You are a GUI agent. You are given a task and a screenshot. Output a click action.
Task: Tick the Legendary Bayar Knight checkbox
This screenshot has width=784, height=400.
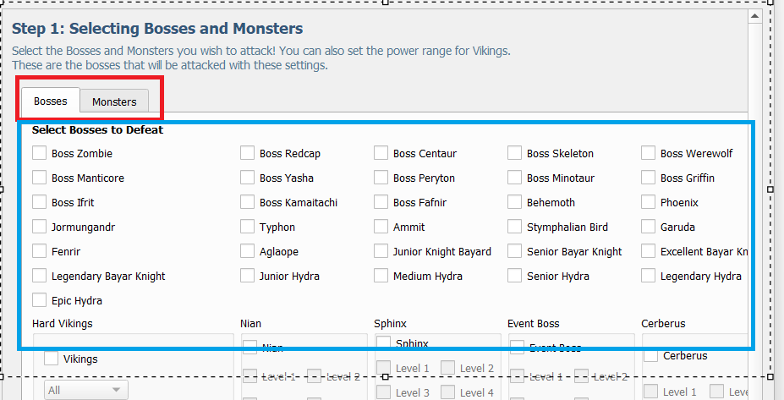click(x=40, y=276)
